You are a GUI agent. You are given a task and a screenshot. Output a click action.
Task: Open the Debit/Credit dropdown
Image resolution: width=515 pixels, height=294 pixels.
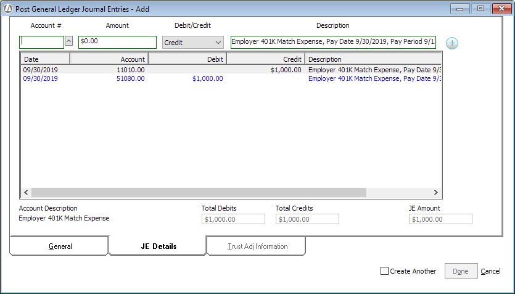click(192, 43)
